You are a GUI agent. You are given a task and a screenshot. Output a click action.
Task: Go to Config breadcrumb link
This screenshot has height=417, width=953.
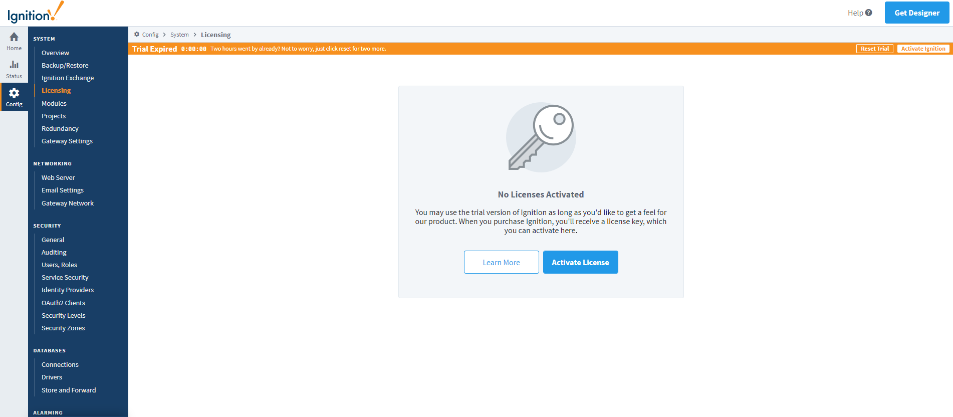click(150, 35)
